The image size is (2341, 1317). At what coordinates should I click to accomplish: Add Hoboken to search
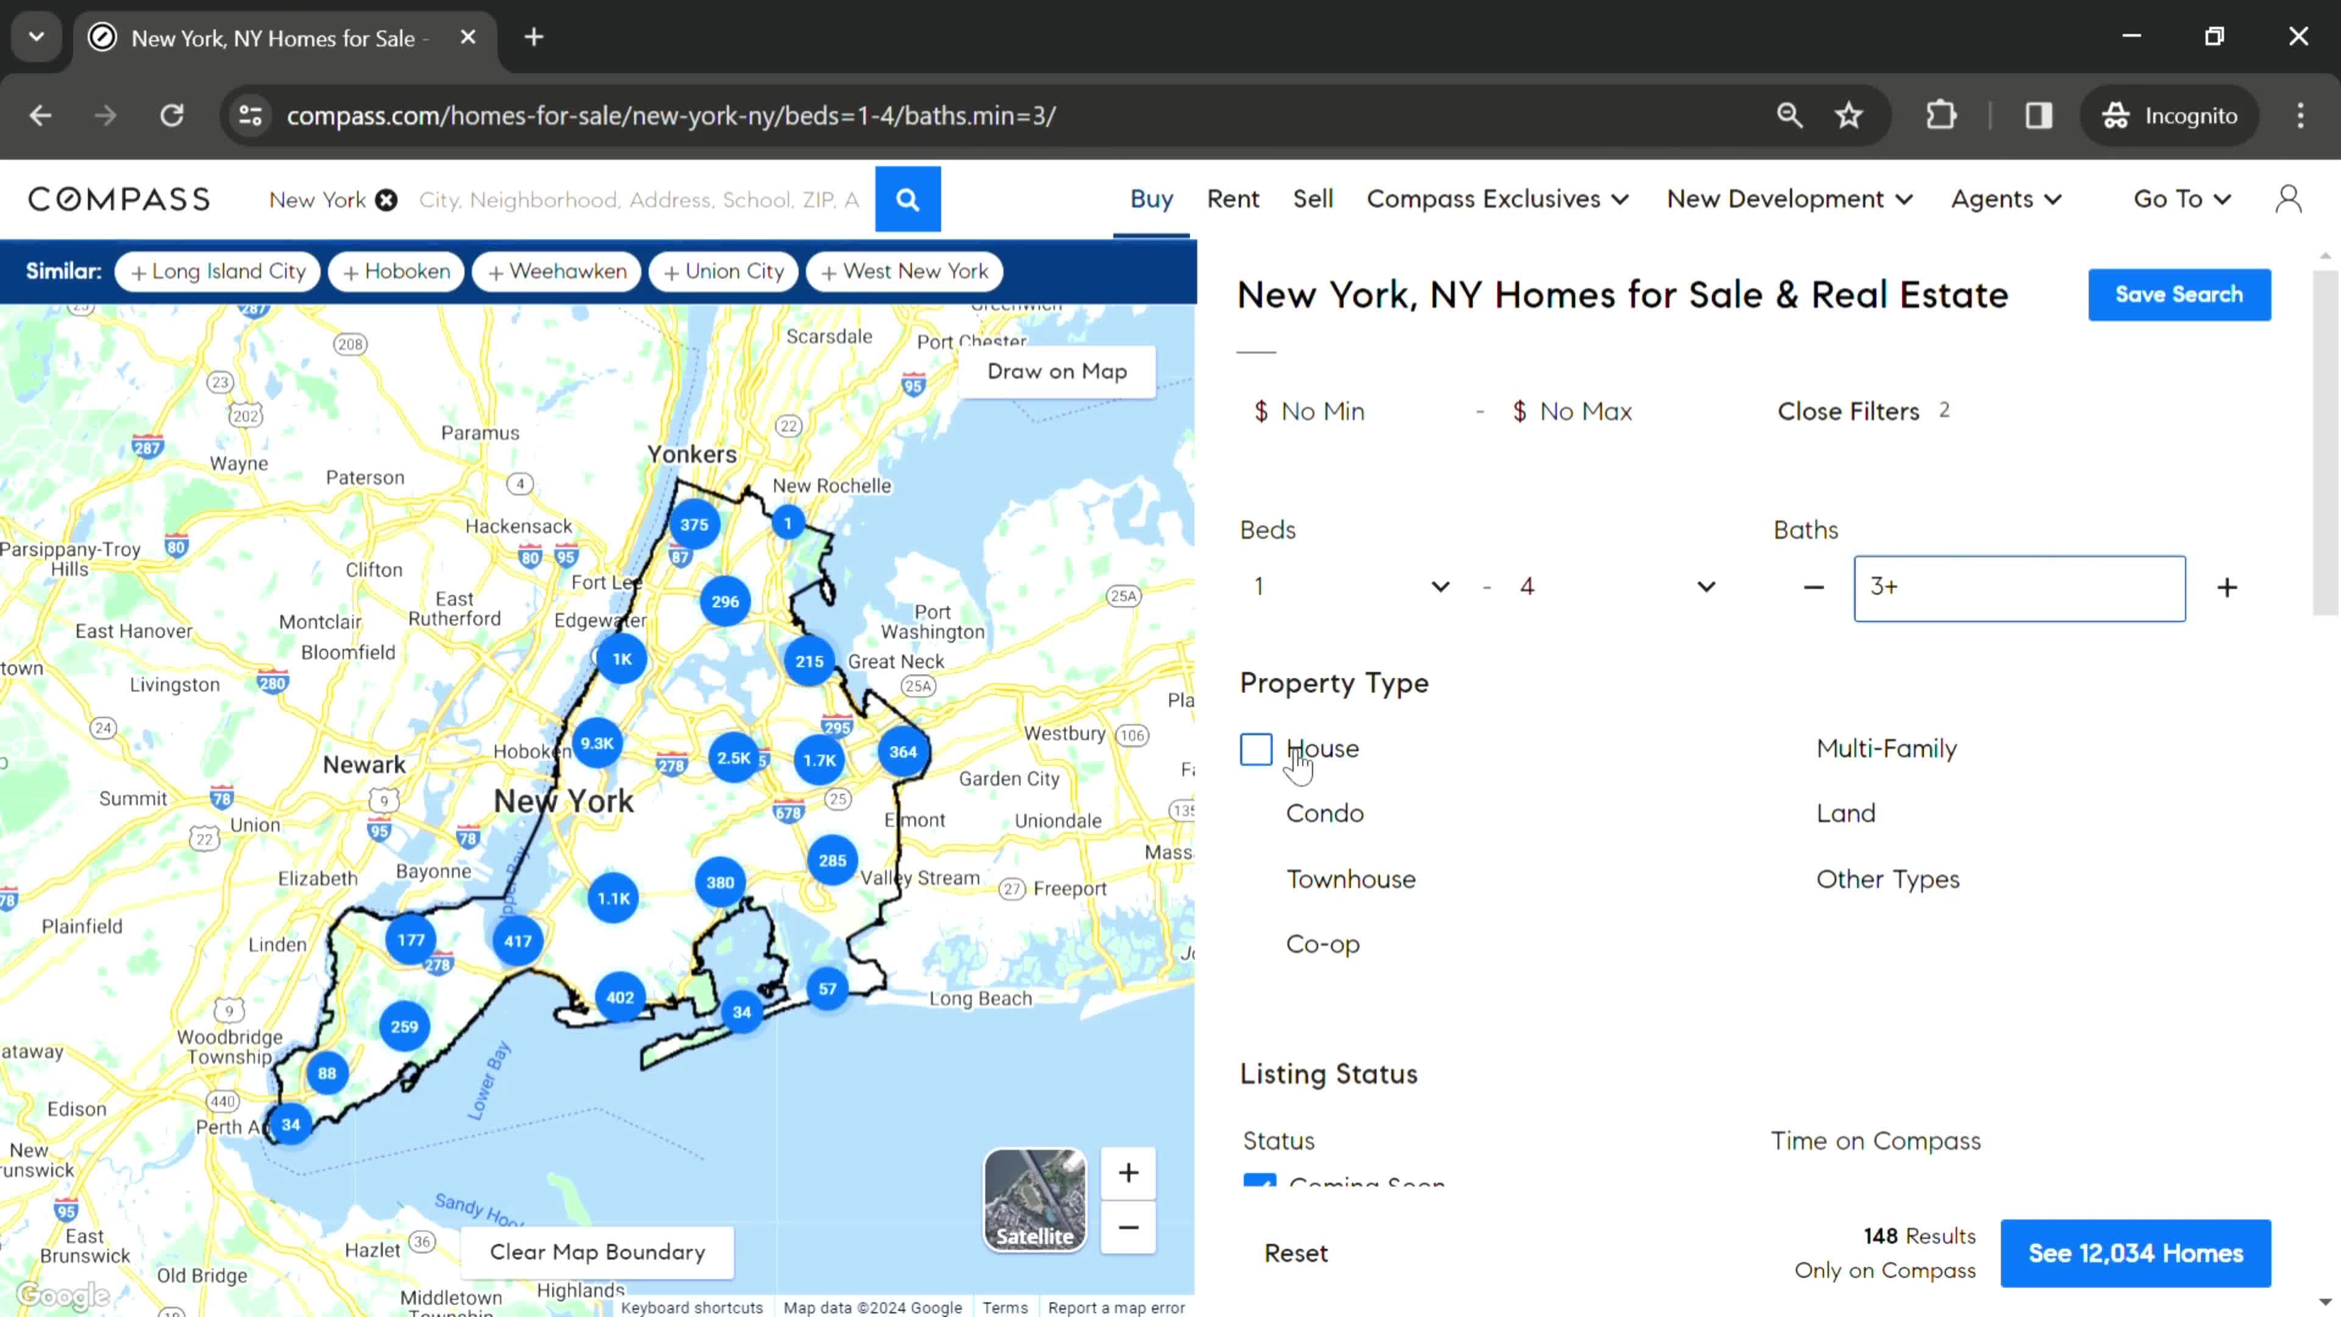point(396,272)
